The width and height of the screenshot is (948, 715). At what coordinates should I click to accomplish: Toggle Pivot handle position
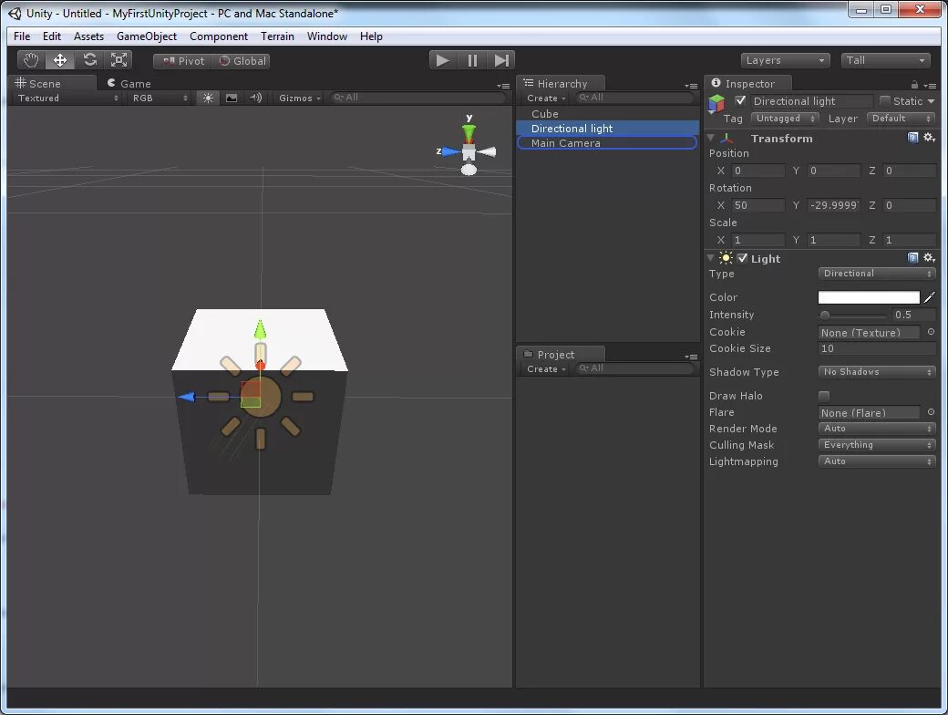point(183,61)
